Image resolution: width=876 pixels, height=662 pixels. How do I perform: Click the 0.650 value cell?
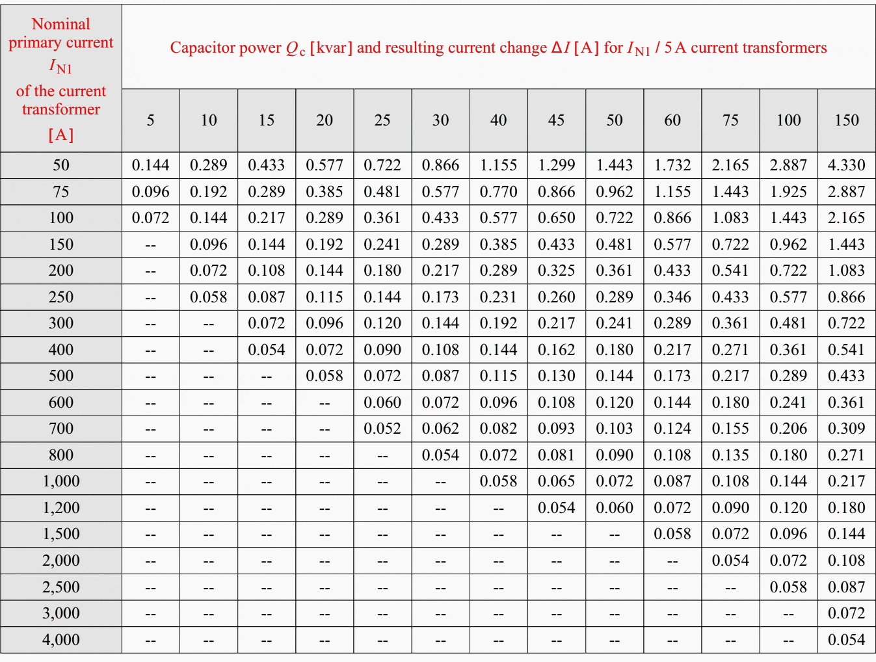point(557,218)
